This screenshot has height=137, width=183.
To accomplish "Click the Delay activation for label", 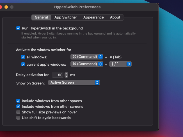I will pyautogui.click(x=32, y=75).
